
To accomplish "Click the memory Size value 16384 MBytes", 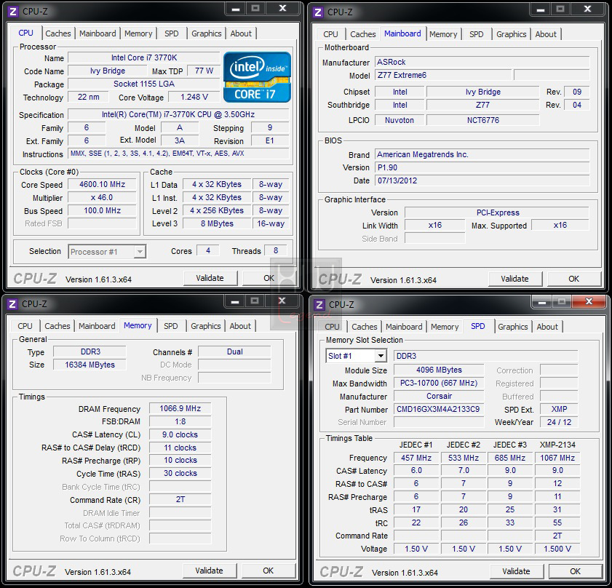I will coord(90,365).
